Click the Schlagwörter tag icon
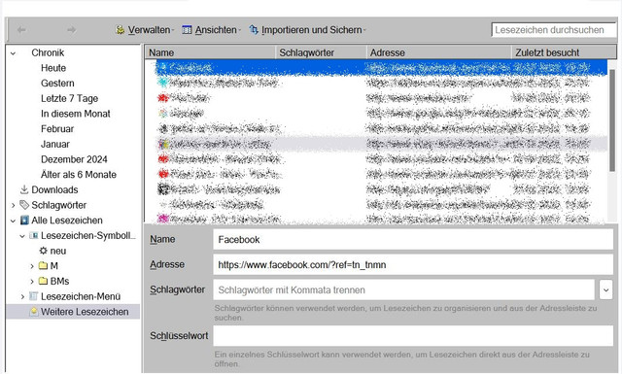This screenshot has width=622, height=374. coord(24,205)
